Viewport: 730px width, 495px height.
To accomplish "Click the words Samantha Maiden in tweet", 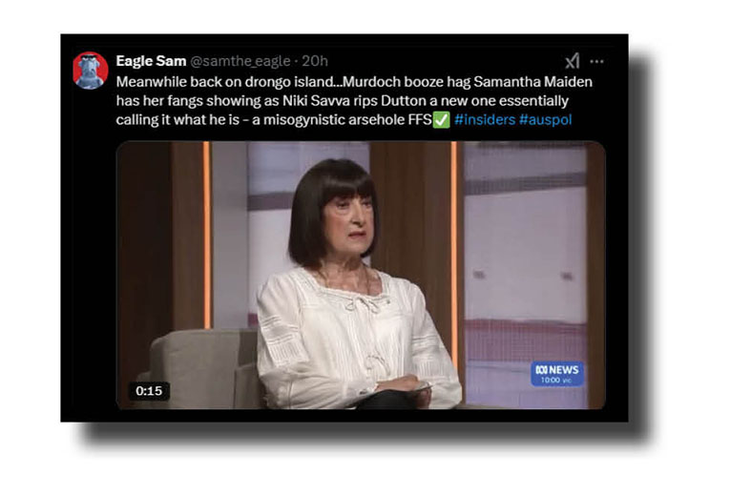I will [533, 82].
